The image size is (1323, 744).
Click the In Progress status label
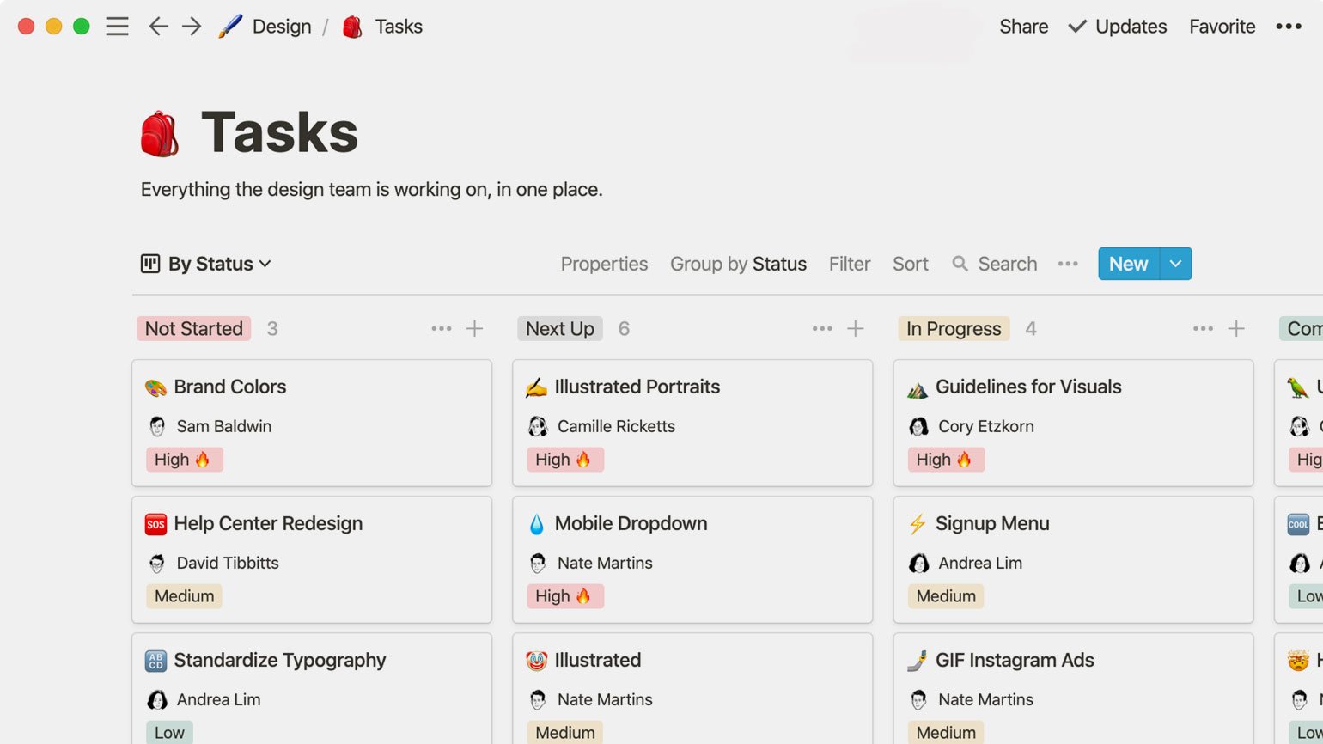[x=954, y=328]
